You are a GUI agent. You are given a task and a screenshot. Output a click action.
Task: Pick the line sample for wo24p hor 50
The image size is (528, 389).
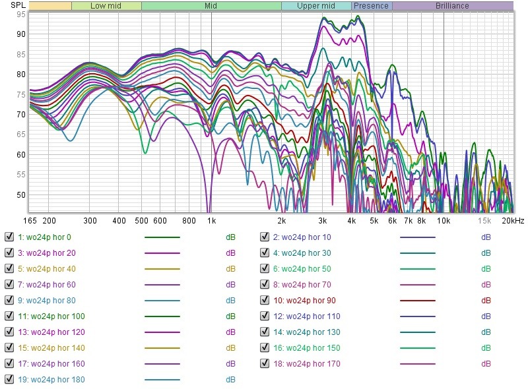pyautogui.click(x=418, y=269)
